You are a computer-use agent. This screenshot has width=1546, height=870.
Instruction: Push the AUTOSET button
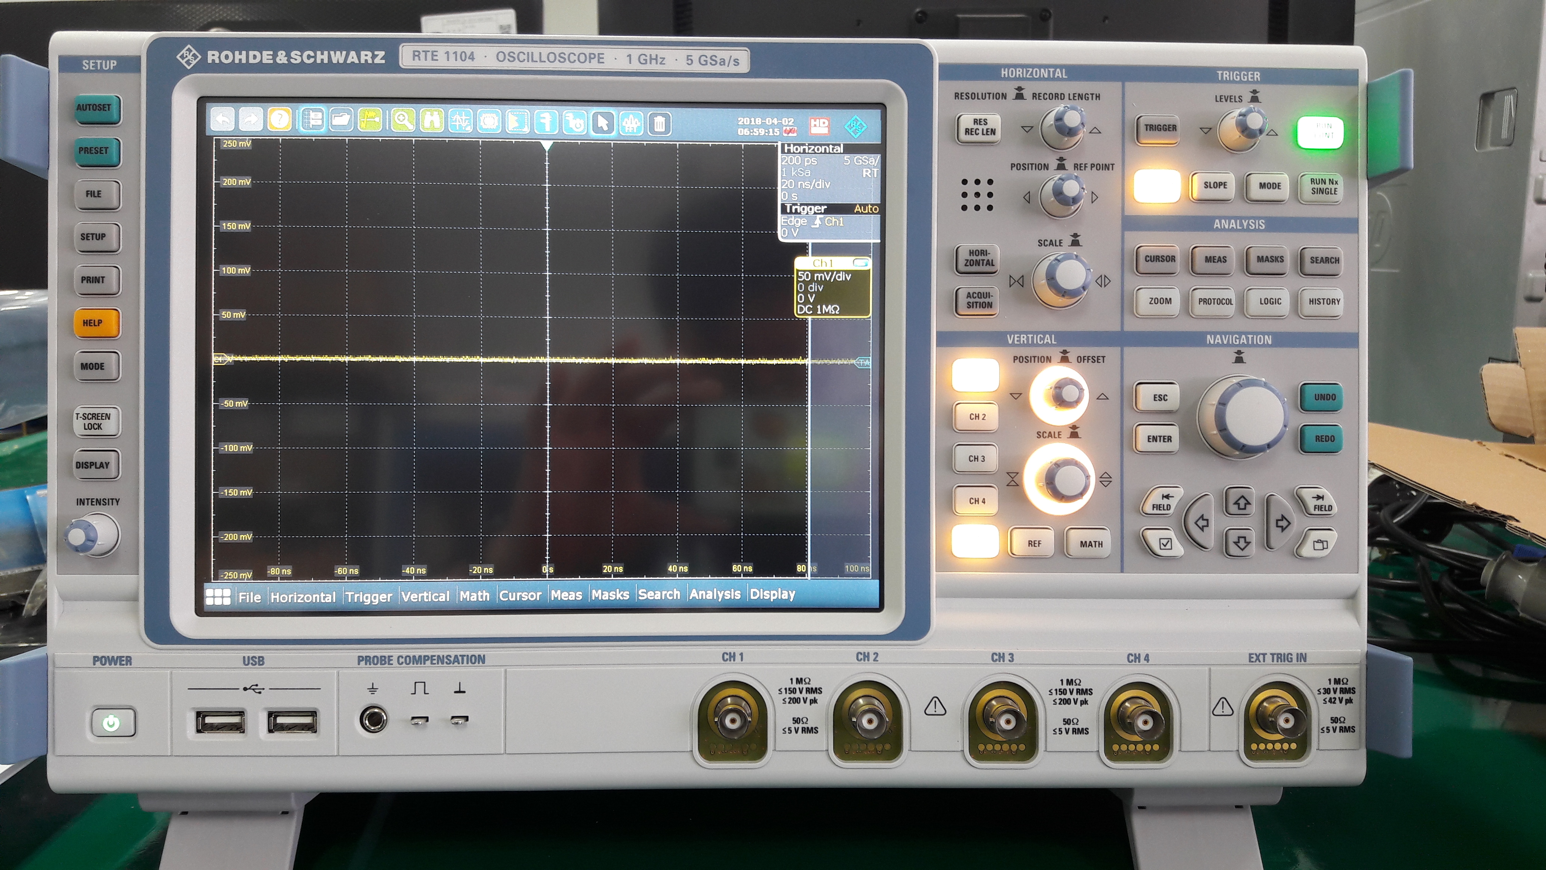tap(97, 109)
